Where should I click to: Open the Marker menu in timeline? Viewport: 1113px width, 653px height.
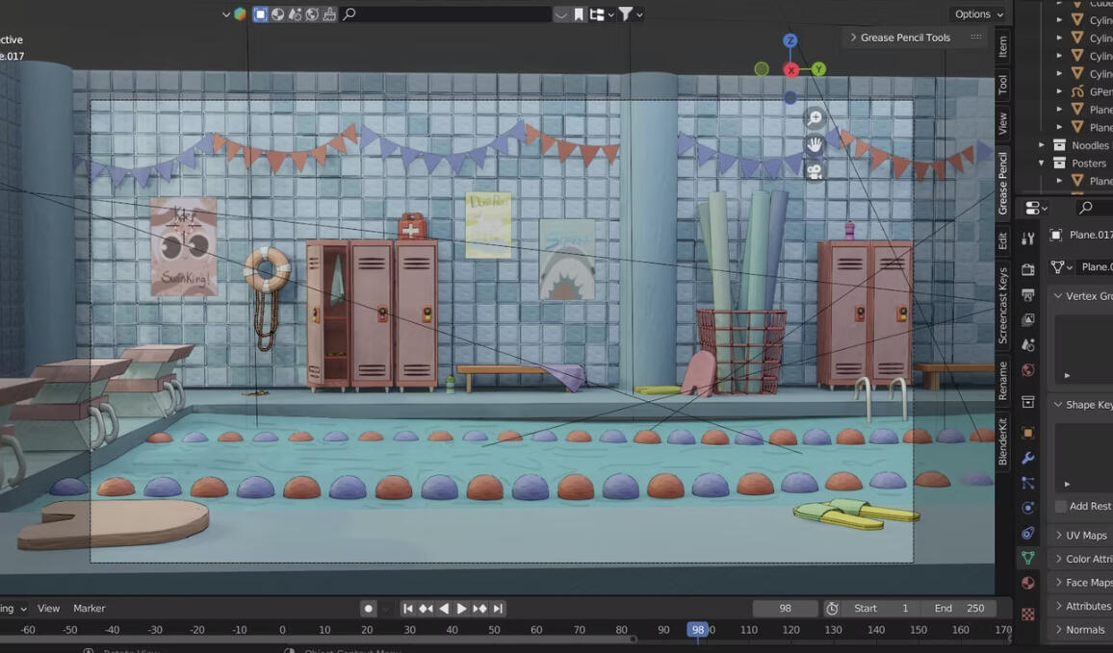click(x=89, y=609)
